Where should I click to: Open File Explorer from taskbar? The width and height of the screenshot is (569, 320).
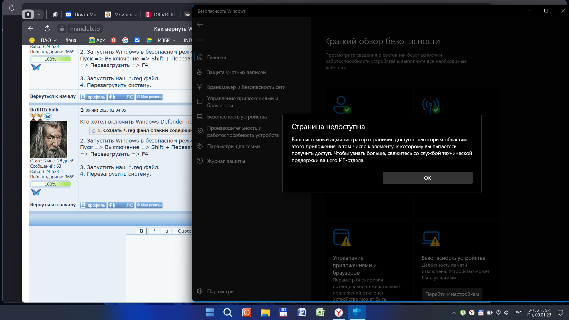point(265,312)
